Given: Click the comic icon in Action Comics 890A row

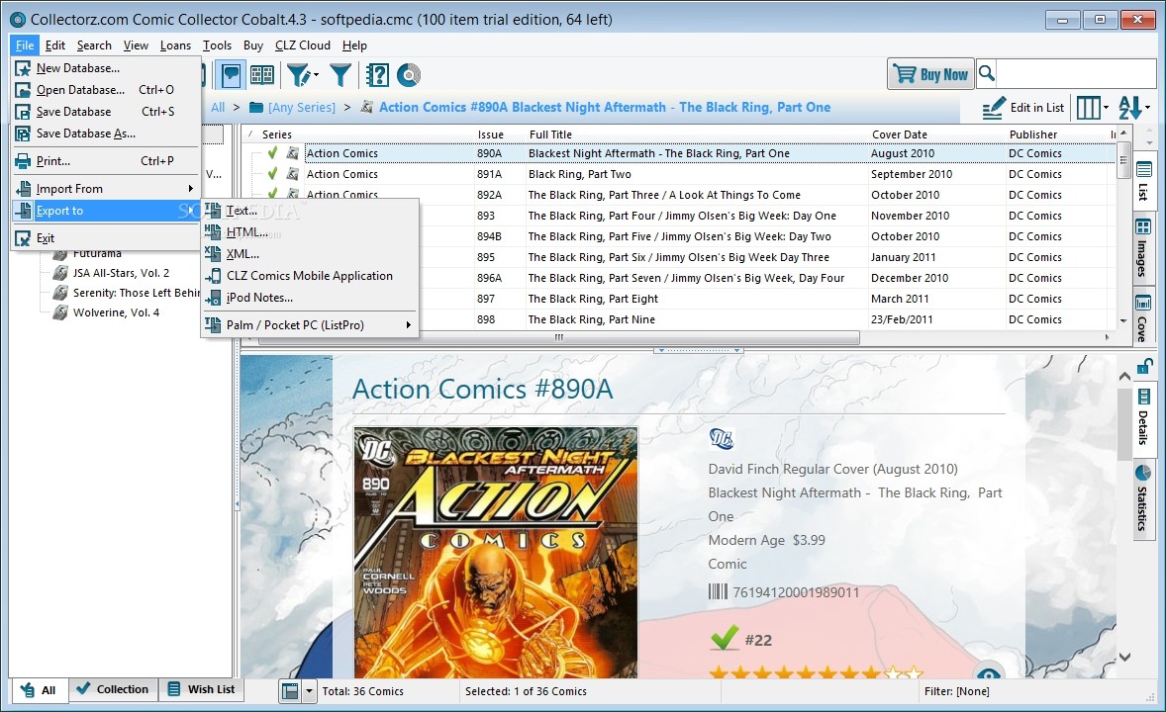Looking at the screenshot, I should tap(293, 153).
